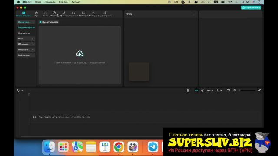Open the Effects (Эффекты) panel icon
This screenshot has height=156, width=278.
(x=64, y=14)
